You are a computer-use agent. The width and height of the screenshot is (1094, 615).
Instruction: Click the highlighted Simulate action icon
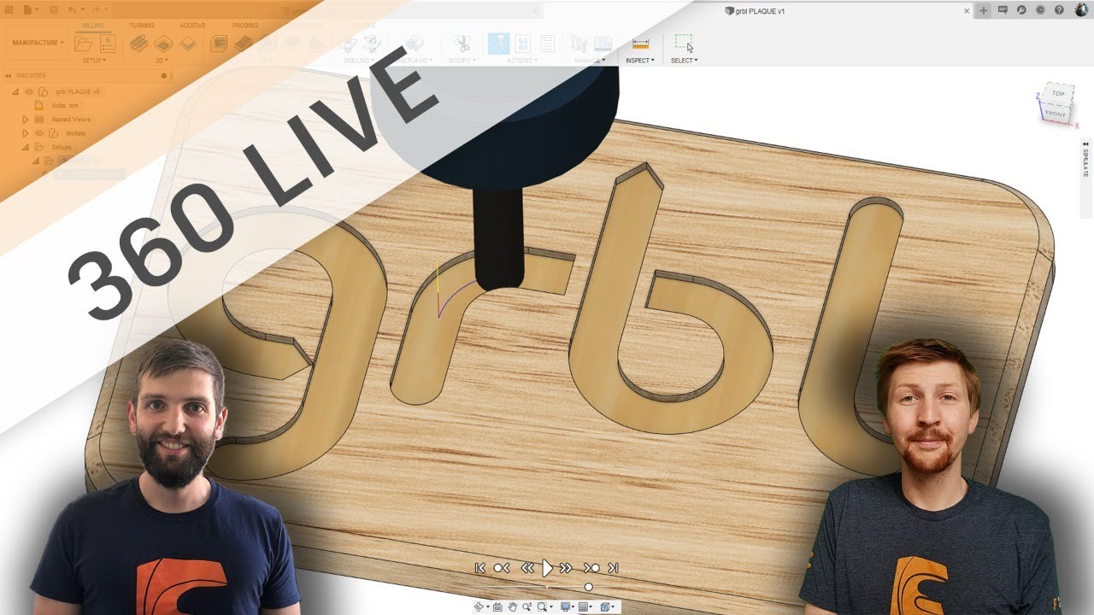tap(498, 44)
